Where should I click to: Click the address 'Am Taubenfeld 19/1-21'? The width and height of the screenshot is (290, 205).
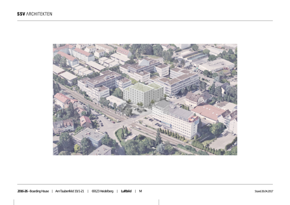click(x=70, y=191)
